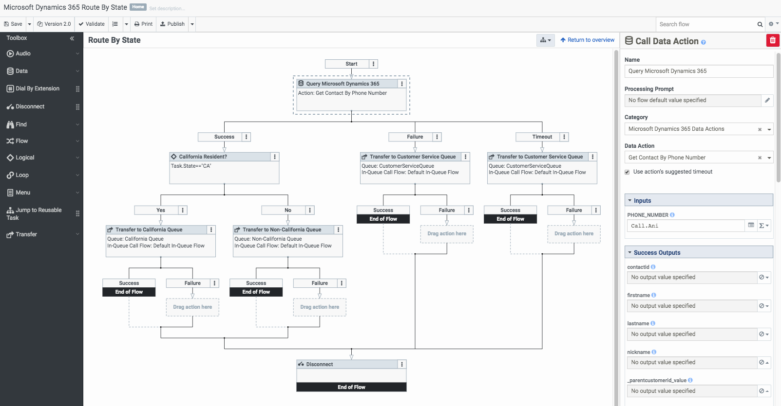The width and height of the screenshot is (781, 406).
Task: Open the Version 2.0 menu
Action: pos(54,24)
